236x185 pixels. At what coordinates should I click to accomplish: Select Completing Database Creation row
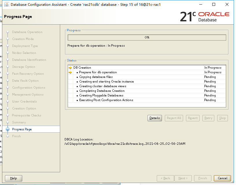click(147, 91)
